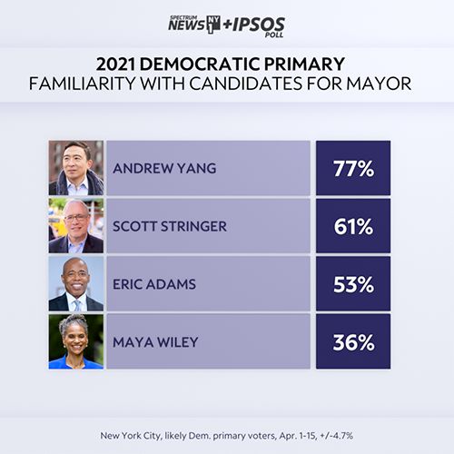Click the NY1 badge in the logo
The height and width of the screenshot is (454, 454).
tap(213, 25)
